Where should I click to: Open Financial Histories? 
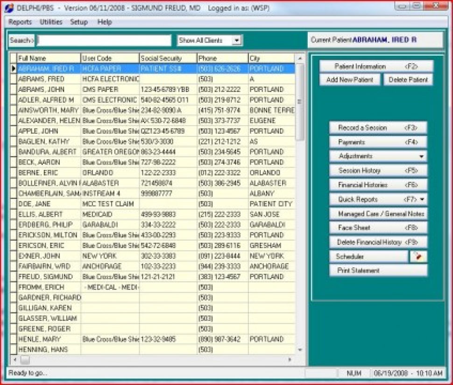(378, 185)
